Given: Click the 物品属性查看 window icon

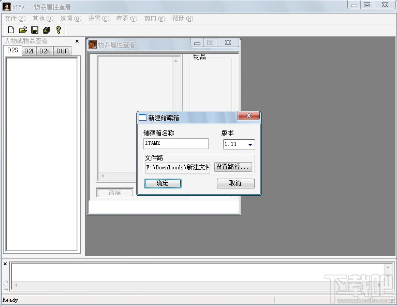Looking at the screenshot, I should coord(93,45).
